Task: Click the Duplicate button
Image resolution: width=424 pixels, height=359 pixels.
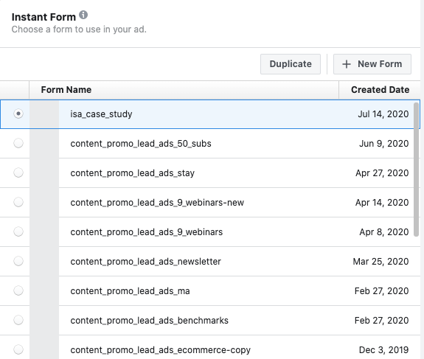Action: (x=291, y=64)
